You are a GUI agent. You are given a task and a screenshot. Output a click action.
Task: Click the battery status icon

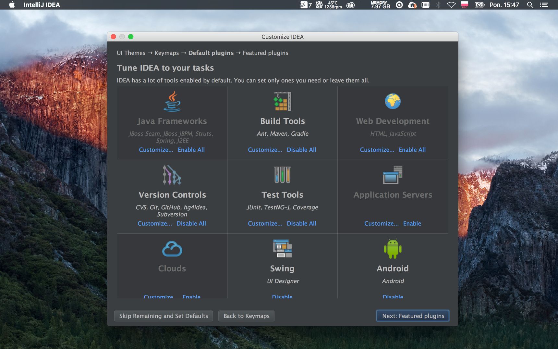[x=479, y=5]
